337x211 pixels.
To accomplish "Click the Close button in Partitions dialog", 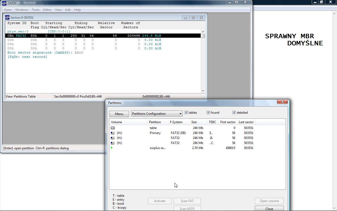I will 269,208.
